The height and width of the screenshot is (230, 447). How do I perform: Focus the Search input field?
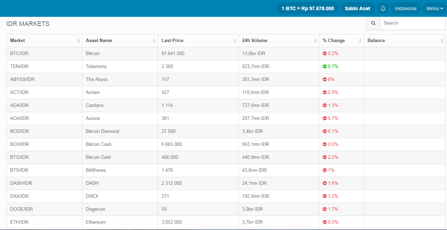(413, 23)
